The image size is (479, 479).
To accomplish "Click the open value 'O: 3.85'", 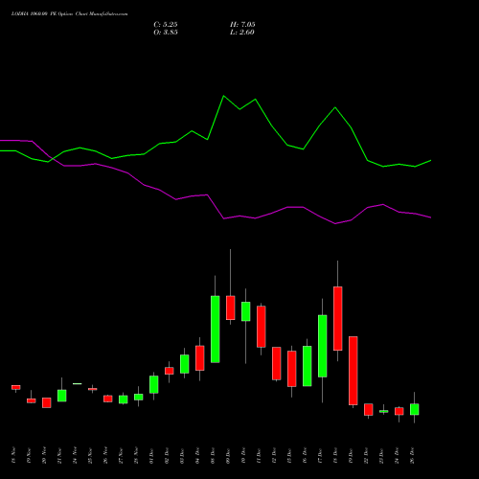I will pyautogui.click(x=166, y=33).
